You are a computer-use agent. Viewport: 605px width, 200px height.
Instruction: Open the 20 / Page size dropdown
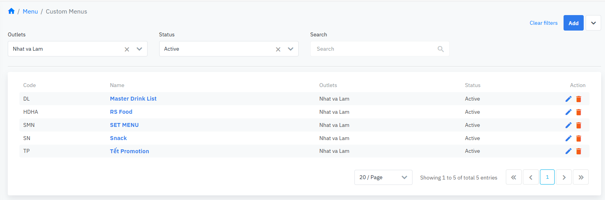(x=383, y=177)
